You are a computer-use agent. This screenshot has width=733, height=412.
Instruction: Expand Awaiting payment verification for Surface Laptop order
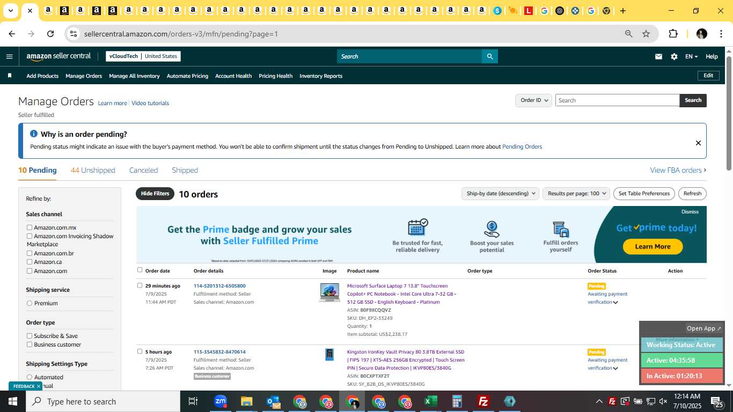pyautogui.click(x=615, y=302)
